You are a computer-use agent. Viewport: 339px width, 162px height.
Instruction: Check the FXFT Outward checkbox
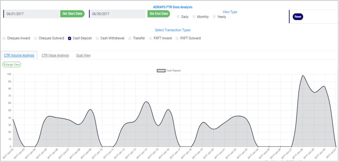(177, 38)
